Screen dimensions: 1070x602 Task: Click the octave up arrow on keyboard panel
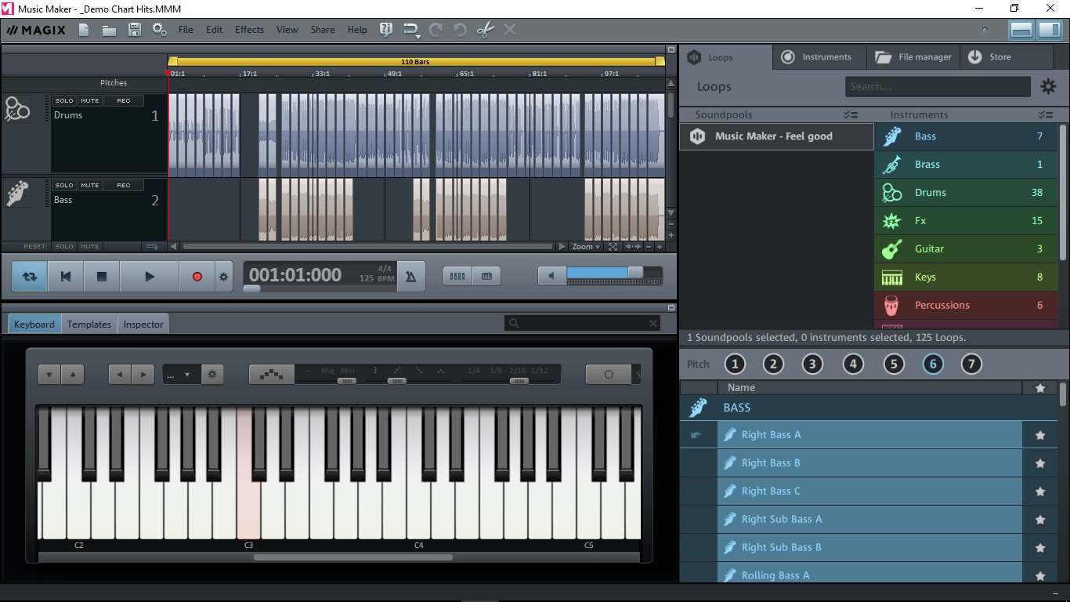point(73,375)
